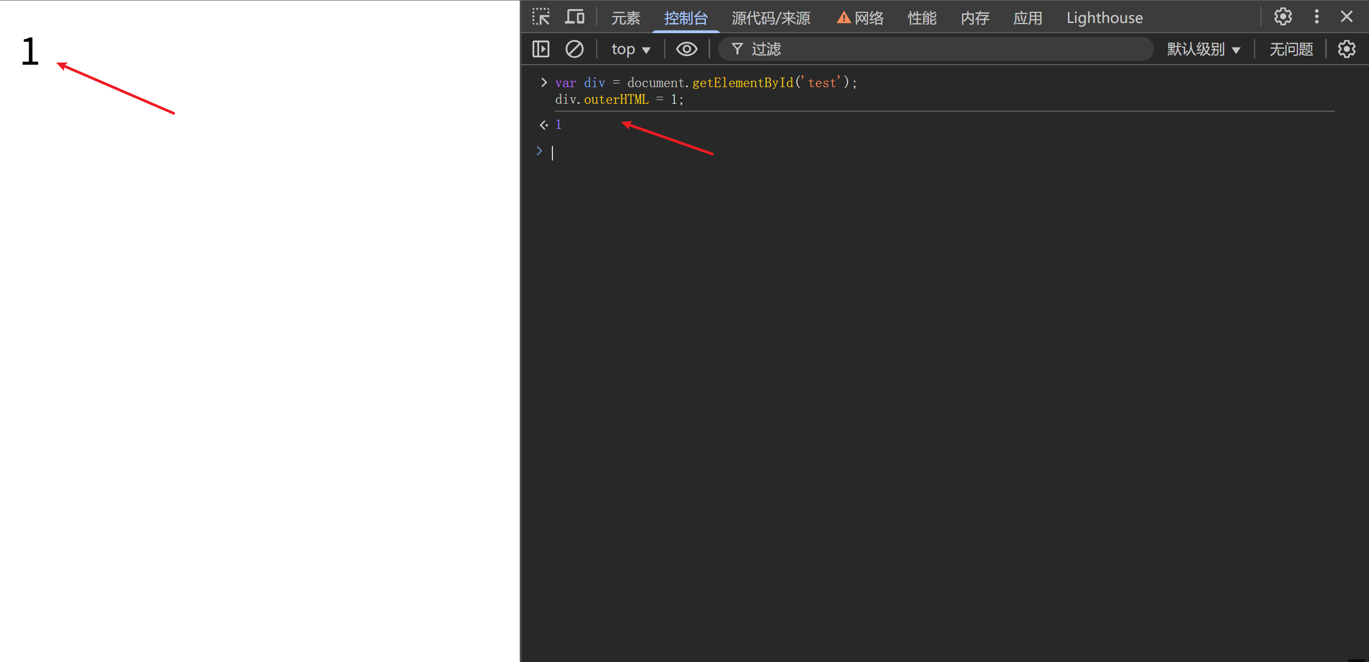This screenshot has width=1369, height=662.
Task: Open the 性能 performance tab
Action: (x=922, y=18)
